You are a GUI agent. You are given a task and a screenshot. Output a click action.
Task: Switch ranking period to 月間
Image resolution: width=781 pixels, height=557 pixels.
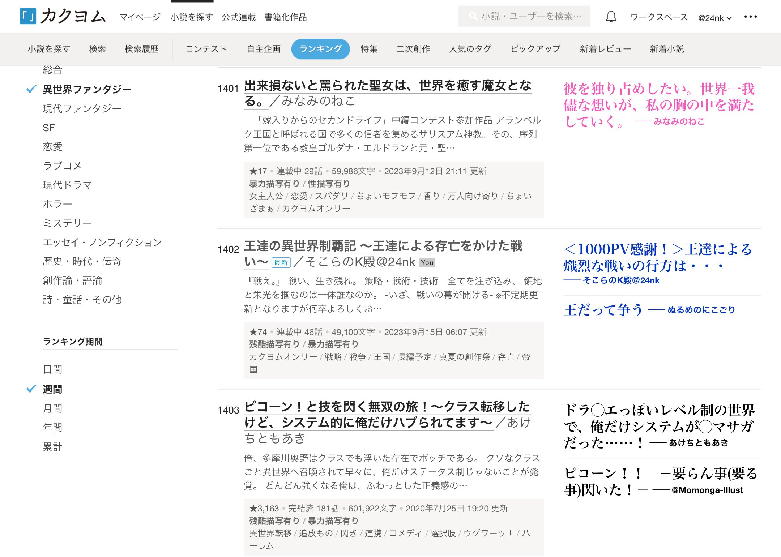(x=52, y=408)
